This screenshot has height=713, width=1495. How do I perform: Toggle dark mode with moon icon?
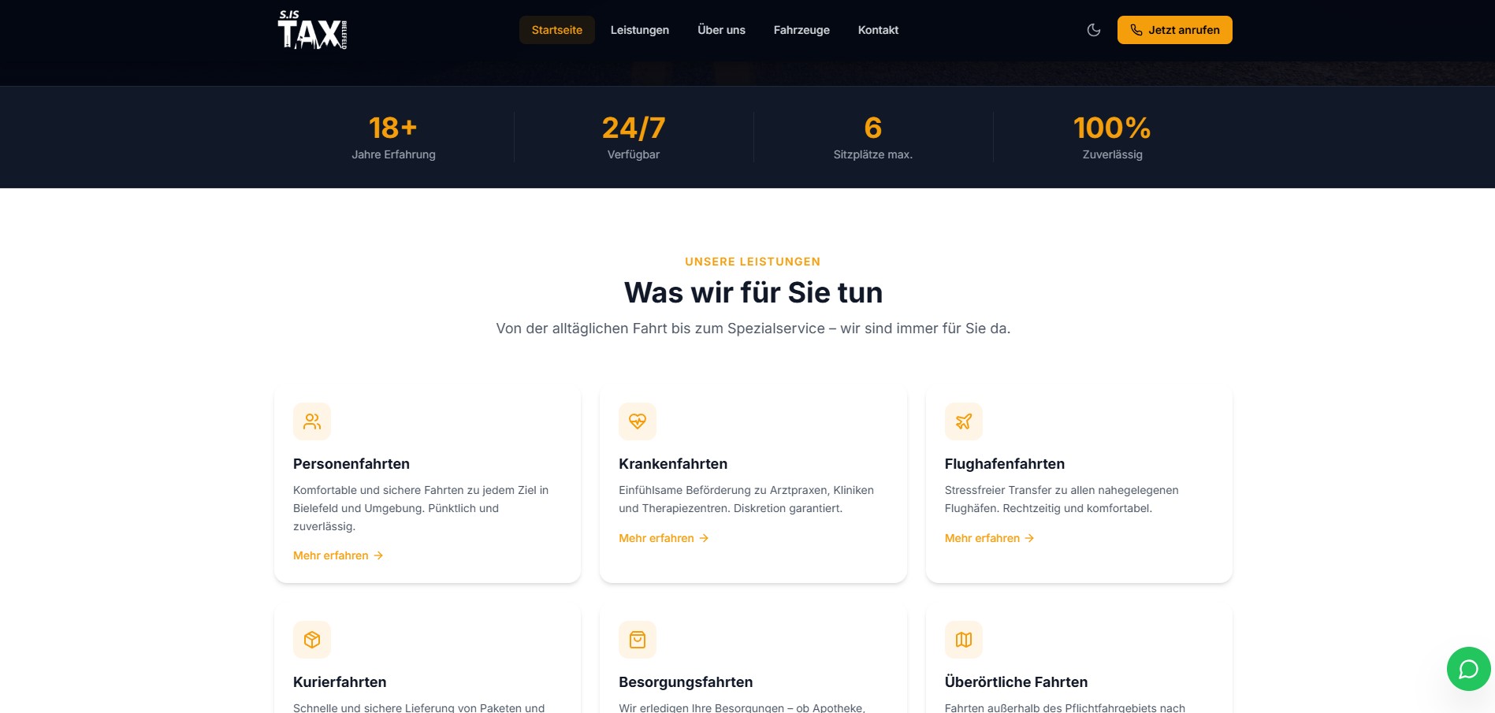click(1093, 30)
